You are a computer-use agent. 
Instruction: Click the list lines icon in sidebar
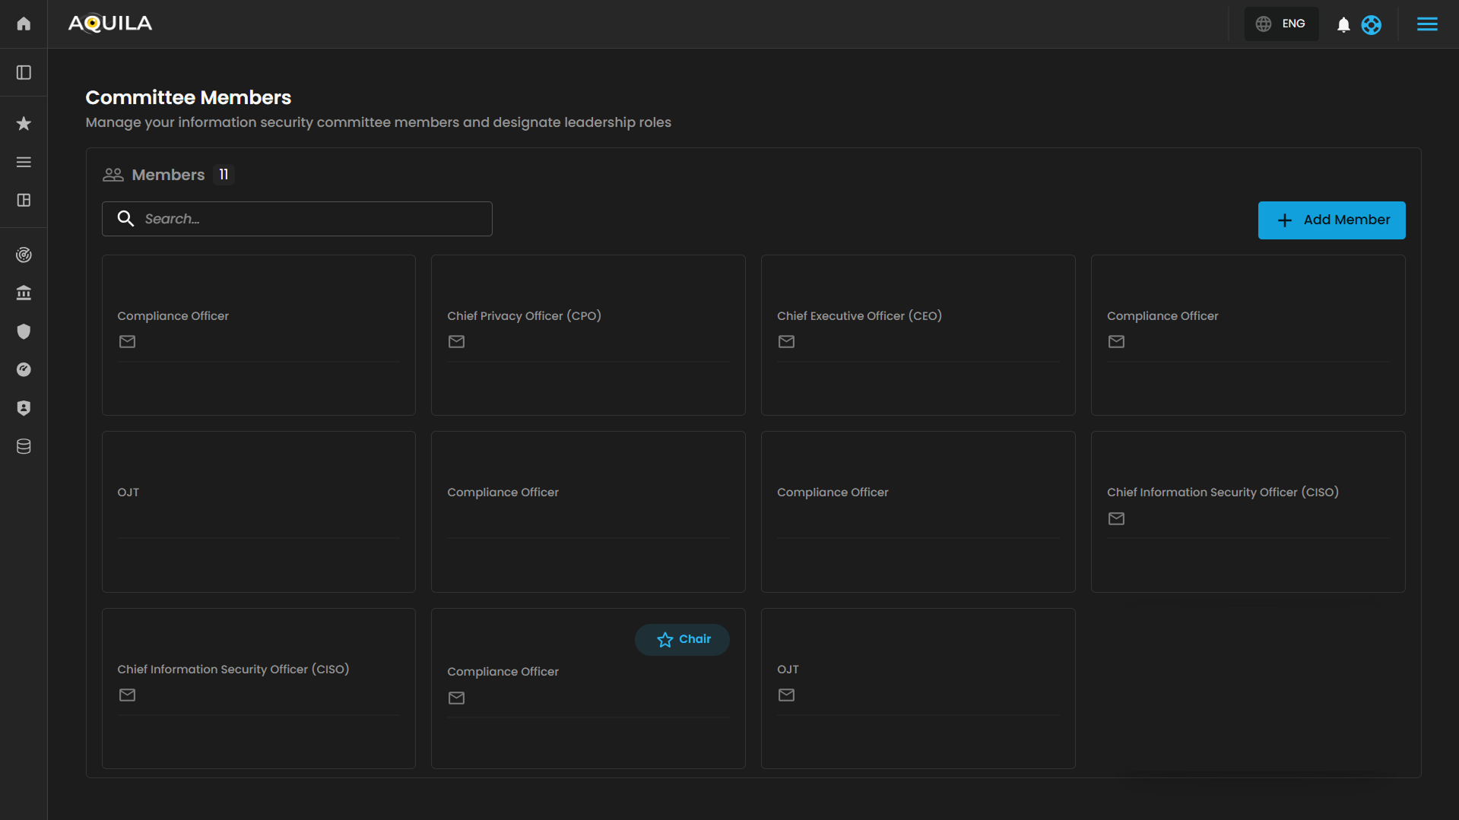24,162
